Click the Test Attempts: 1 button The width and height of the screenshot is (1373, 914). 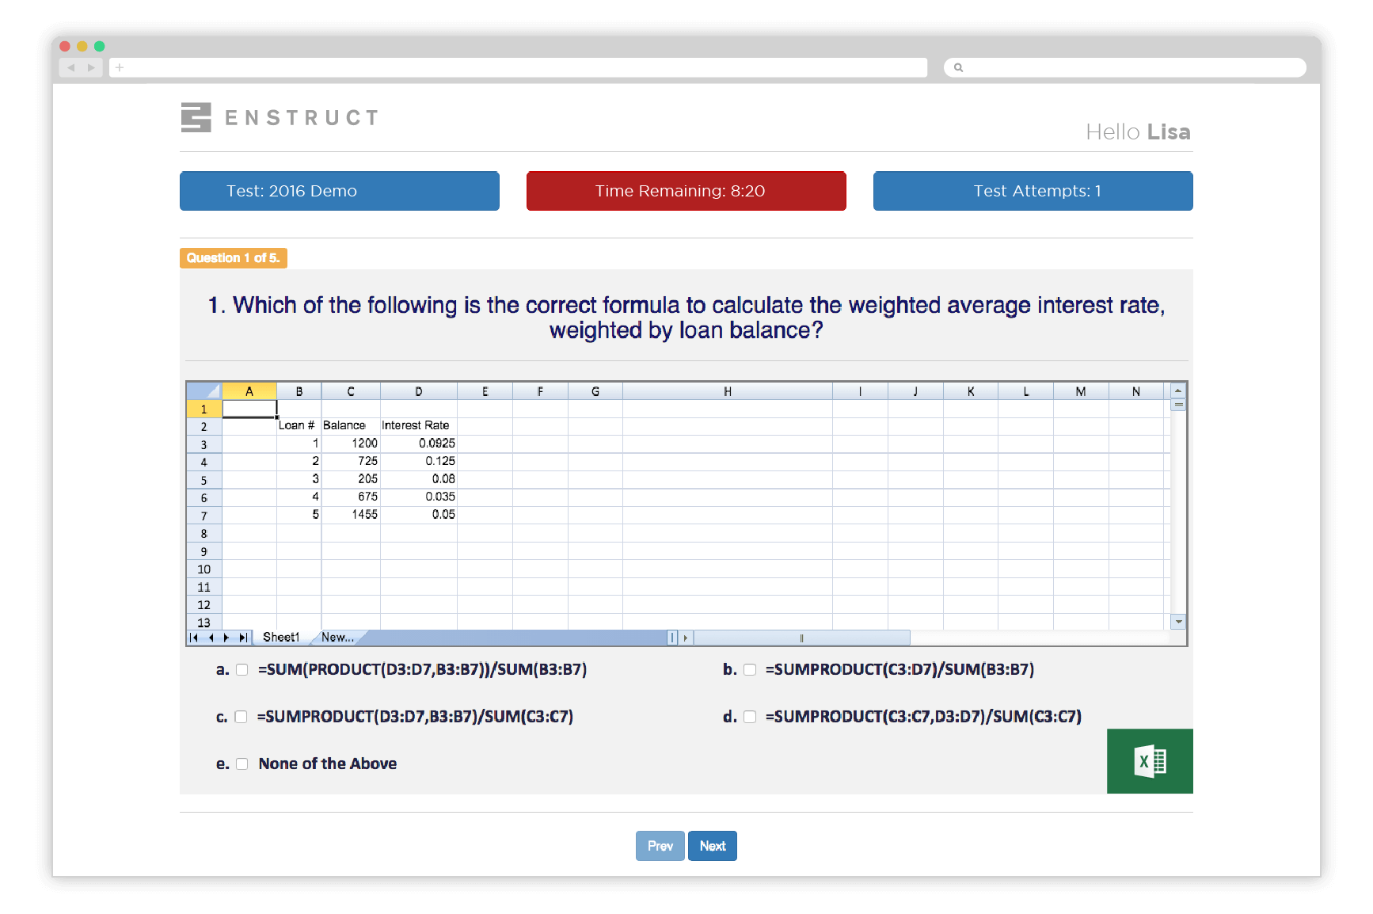(1033, 191)
